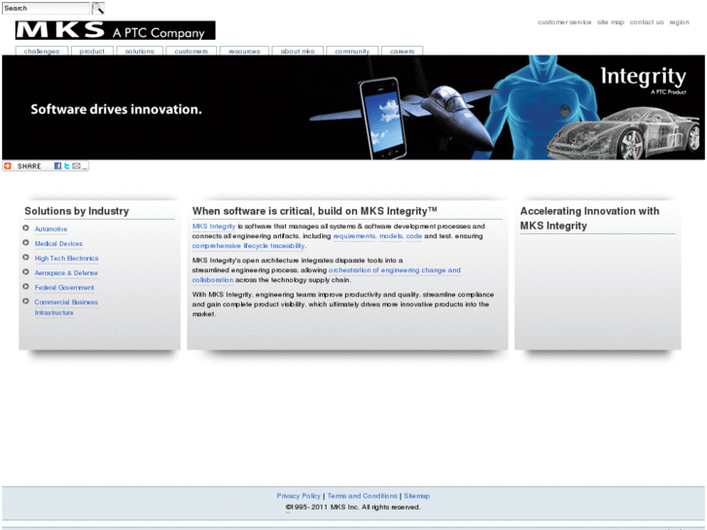This screenshot has height=530, width=707.
Task: Share the page on Facebook
Action: pos(57,166)
